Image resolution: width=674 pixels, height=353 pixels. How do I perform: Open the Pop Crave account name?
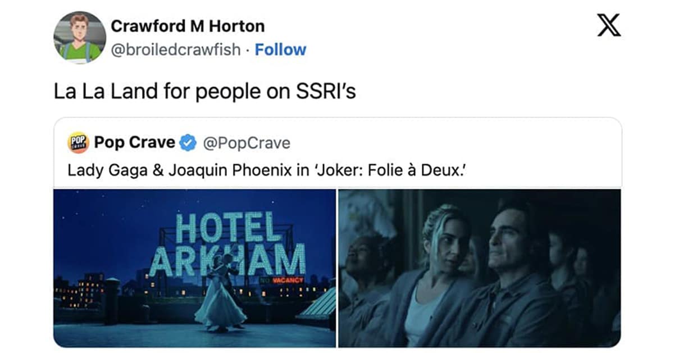[x=135, y=143]
